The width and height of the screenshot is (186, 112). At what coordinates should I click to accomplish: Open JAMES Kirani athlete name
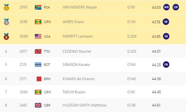click(73, 22)
